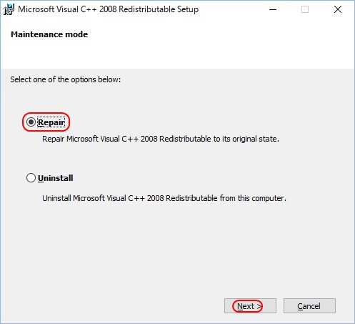Image resolution: width=355 pixels, height=324 pixels.
Task: Click the Maintenance mode heading
Action: pyautogui.click(x=49, y=34)
